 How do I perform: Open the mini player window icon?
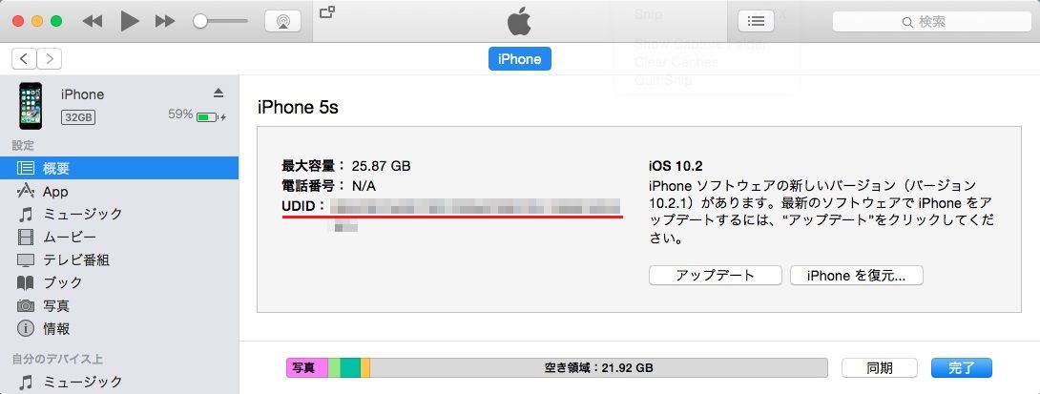(326, 11)
